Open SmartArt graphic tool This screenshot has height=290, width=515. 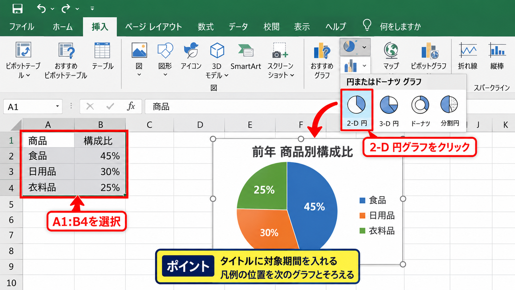245,56
